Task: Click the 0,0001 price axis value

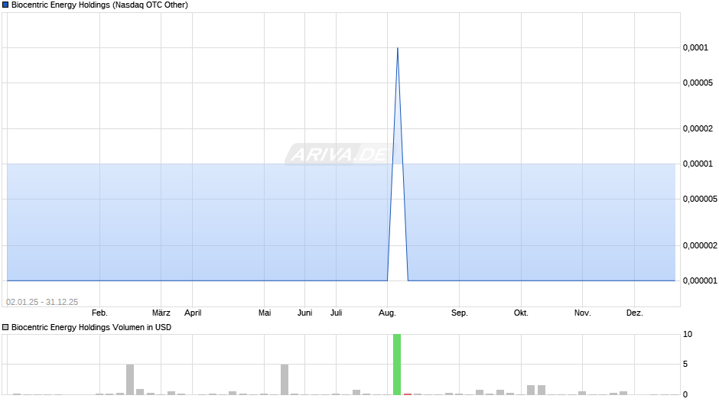Action: (695, 47)
